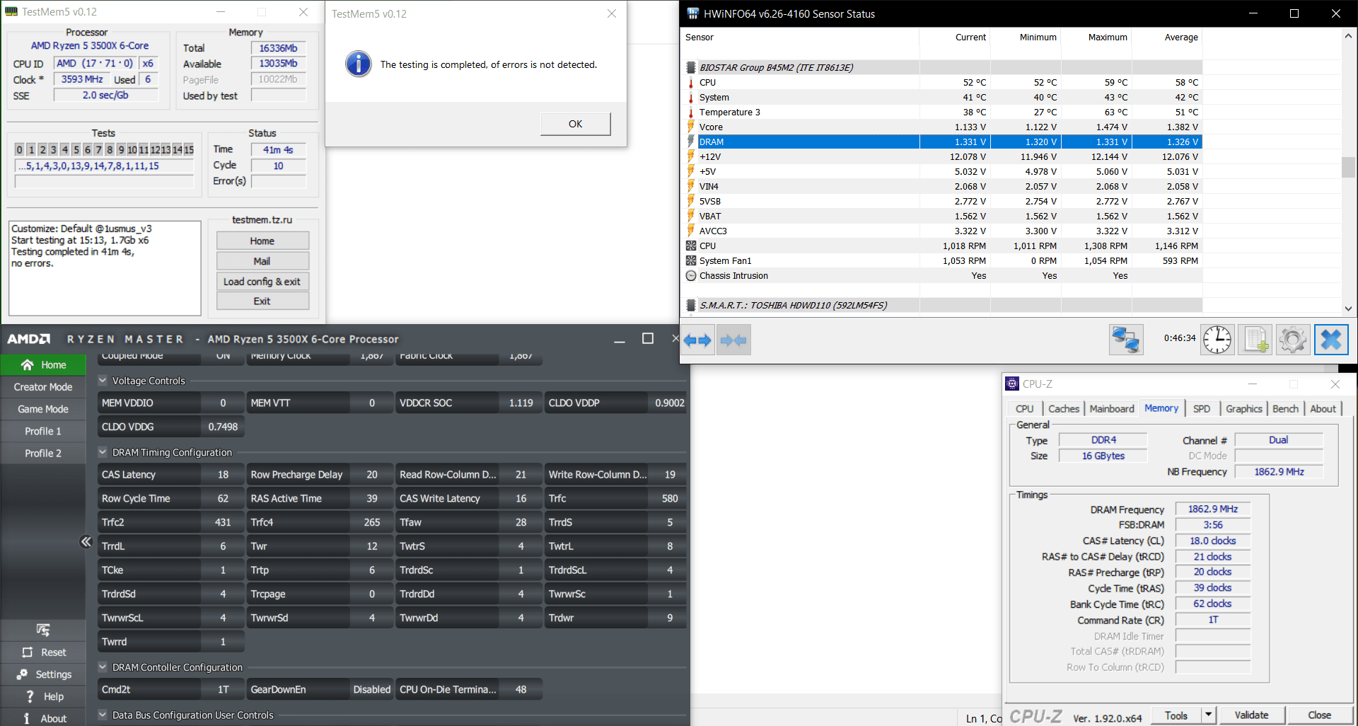
Task: Open the CPU-Z Mainboard tab
Action: [1111, 408]
